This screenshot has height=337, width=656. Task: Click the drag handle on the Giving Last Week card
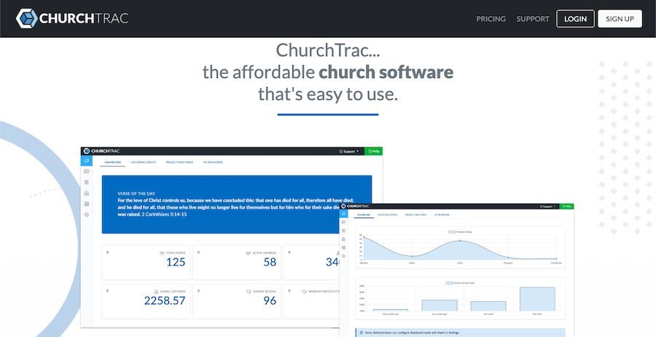click(108, 290)
